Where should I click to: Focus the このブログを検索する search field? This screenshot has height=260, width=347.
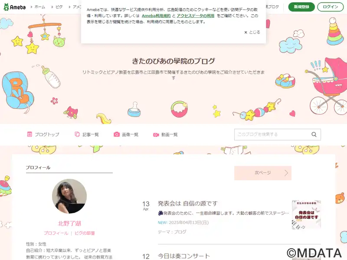click(x=273, y=134)
